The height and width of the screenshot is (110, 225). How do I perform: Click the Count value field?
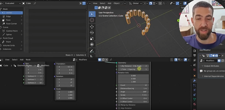pos(133,85)
